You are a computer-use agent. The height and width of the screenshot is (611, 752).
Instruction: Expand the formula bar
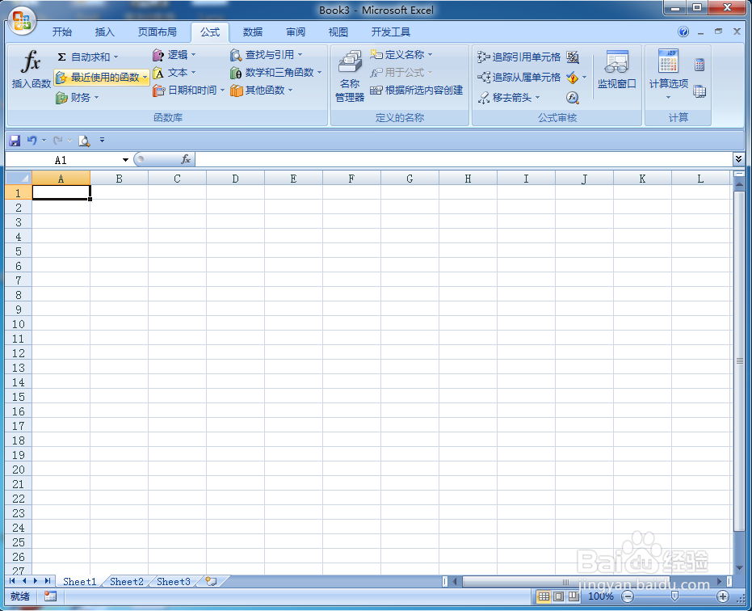(x=738, y=159)
